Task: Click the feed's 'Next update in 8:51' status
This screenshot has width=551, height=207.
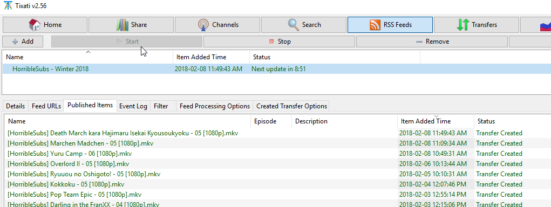Action: 278,69
